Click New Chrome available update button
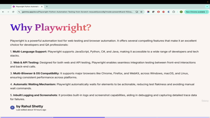210x118 pixels. 196,12
